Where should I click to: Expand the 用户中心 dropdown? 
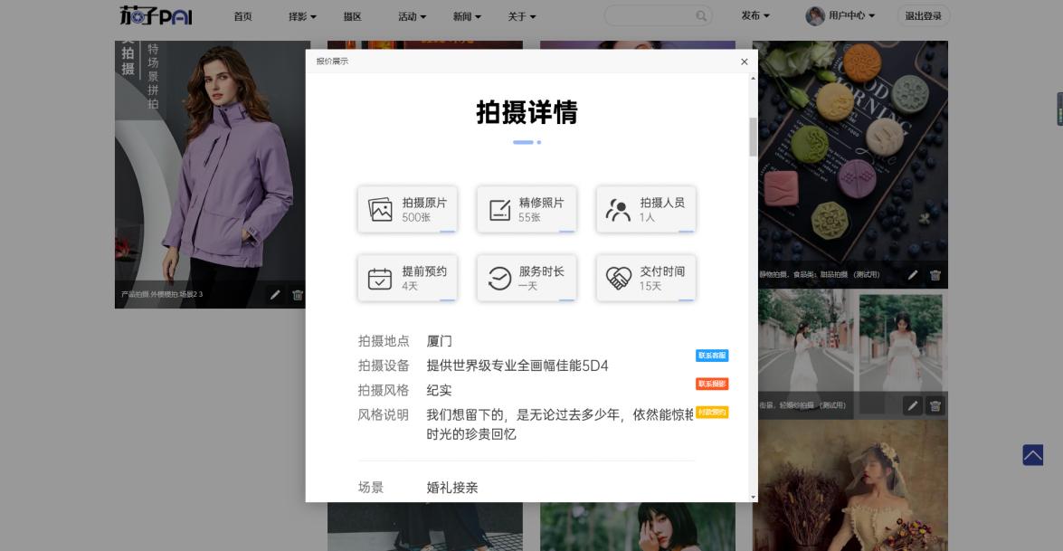click(841, 16)
